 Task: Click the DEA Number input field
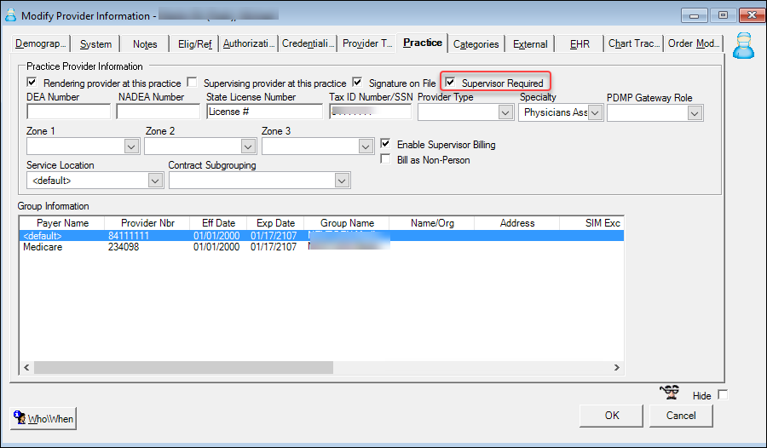[68, 112]
